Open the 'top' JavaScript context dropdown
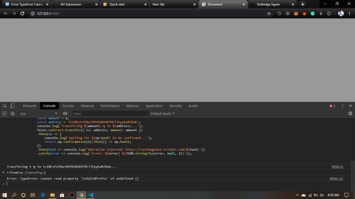This screenshot has height=199, width=355. click(39, 113)
